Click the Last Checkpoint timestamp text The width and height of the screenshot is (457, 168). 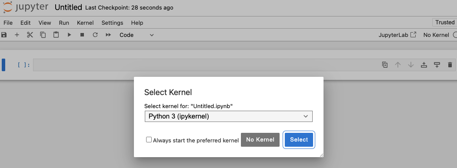(129, 8)
